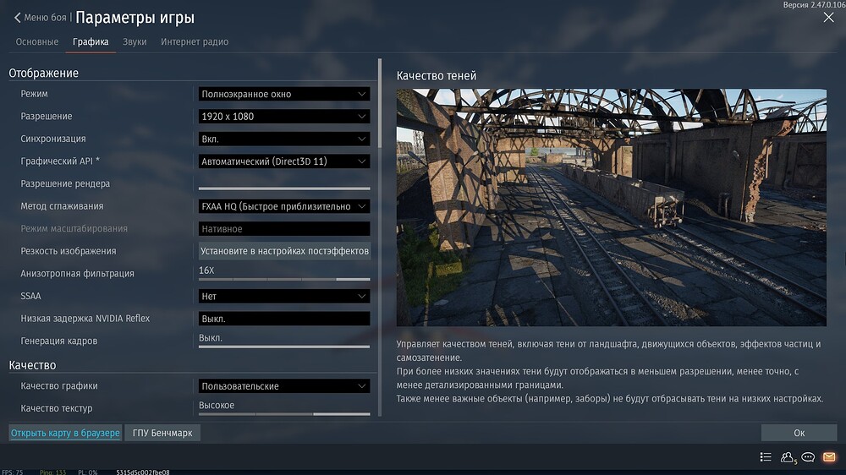Expand the SSAA dropdown set to Нет
846x475 pixels.
click(x=284, y=296)
